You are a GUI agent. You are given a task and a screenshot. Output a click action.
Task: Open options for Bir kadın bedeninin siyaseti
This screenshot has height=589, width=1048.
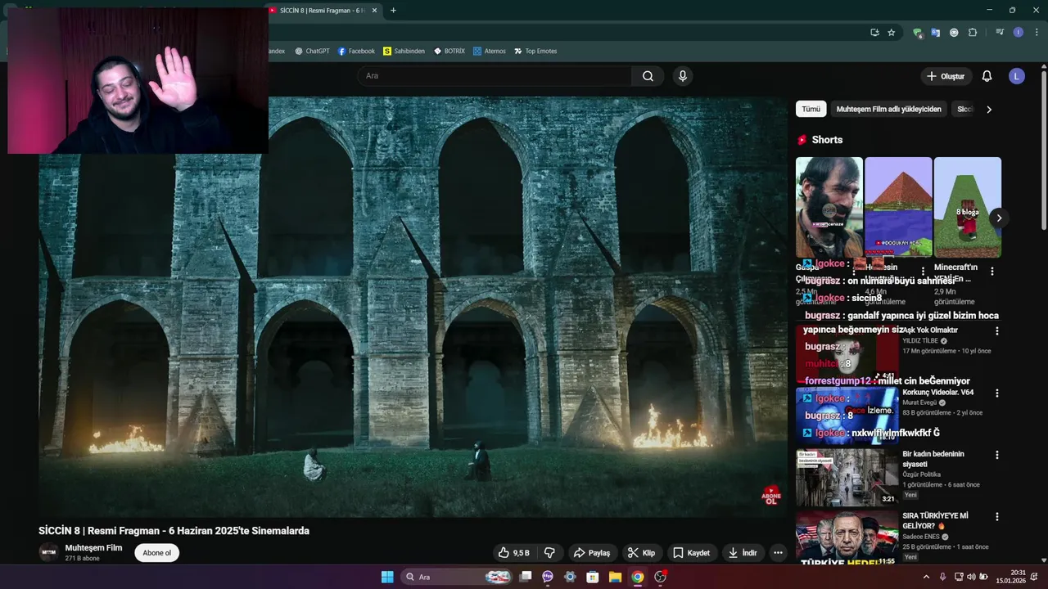(x=997, y=455)
